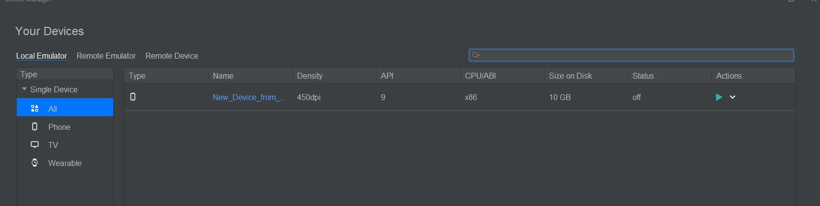Click the magnifier icon in the search box

click(476, 55)
